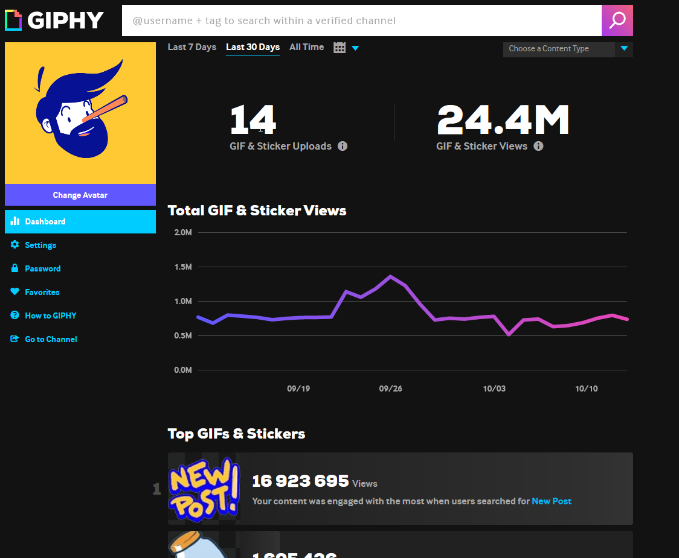Click the info icon beside GIF & Sticker Views
Screen dimensions: 679x558
pos(538,146)
